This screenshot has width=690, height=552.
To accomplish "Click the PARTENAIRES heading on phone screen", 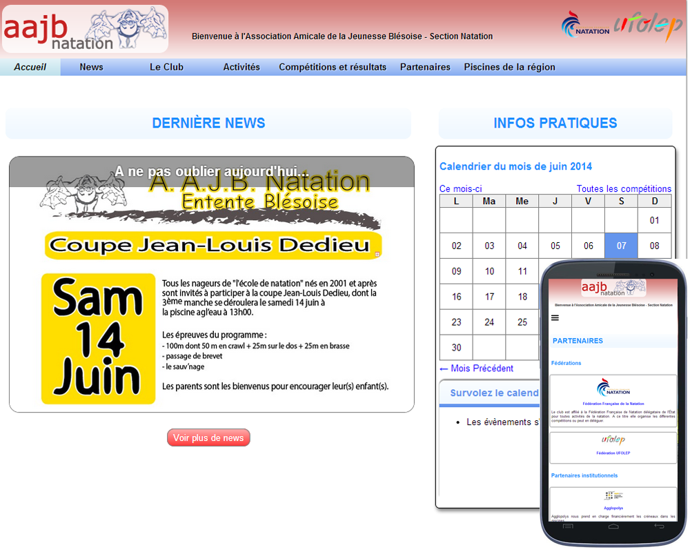I will (578, 341).
